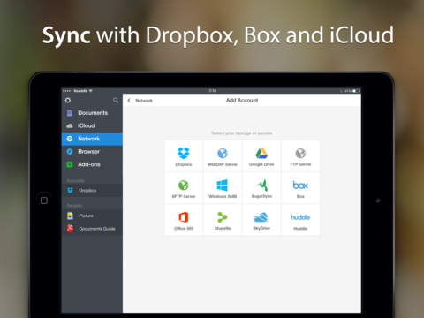The height and width of the screenshot is (318, 424).
Task: Click the search magnifier icon
Action: 116,101
